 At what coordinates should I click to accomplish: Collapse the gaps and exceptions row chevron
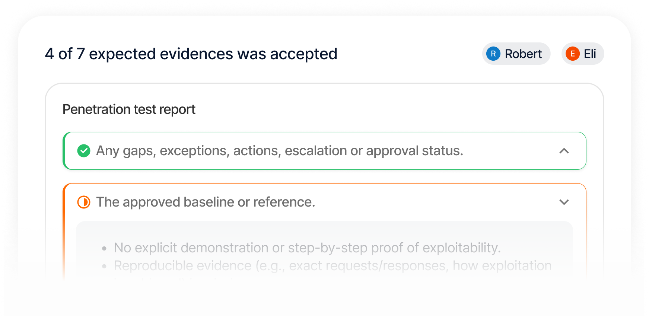[564, 151]
